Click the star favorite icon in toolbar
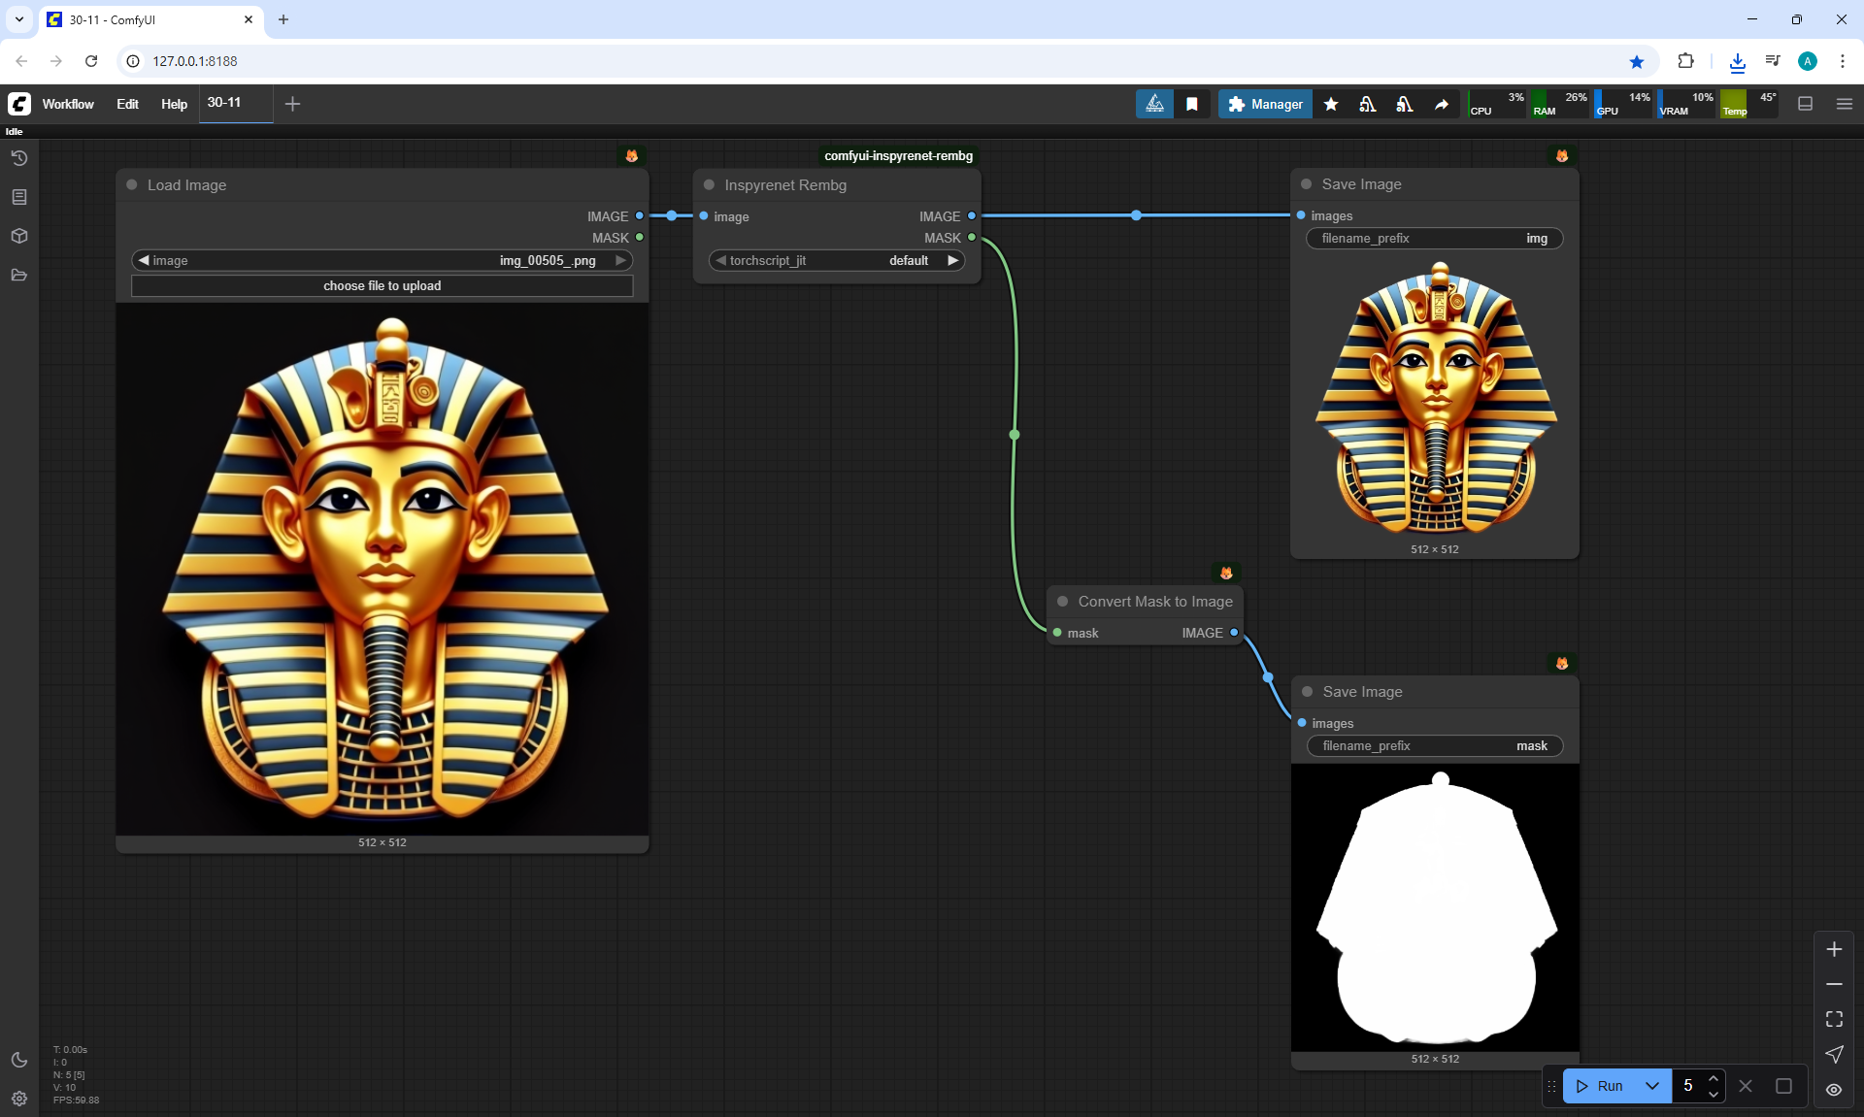The image size is (1864, 1117). [x=1331, y=104]
